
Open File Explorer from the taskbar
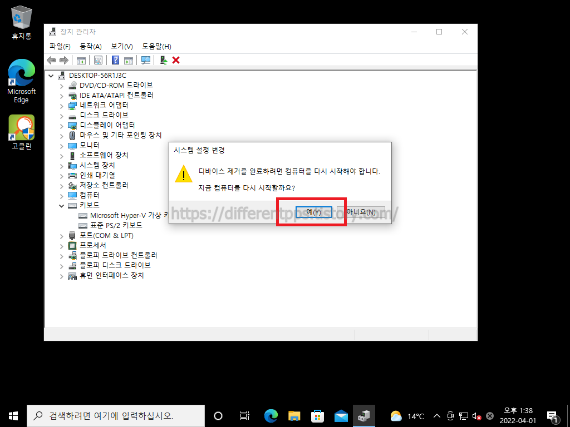click(294, 416)
